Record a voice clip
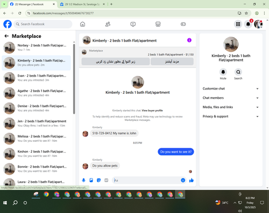This screenshot has height=213, width=269. coord(83,180)
